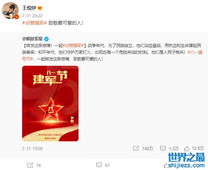
Task: Click the orange V verification badge on the avatar
Action: click(x=16, y=17)
